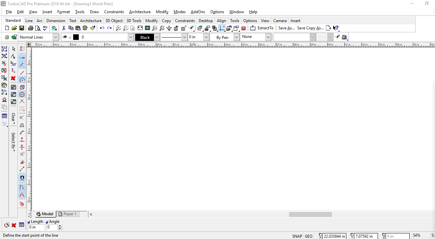Viewport: 435px width, 239px height.
Task: Click the red X cancel icon above status bar
Action: pos(14,225)
